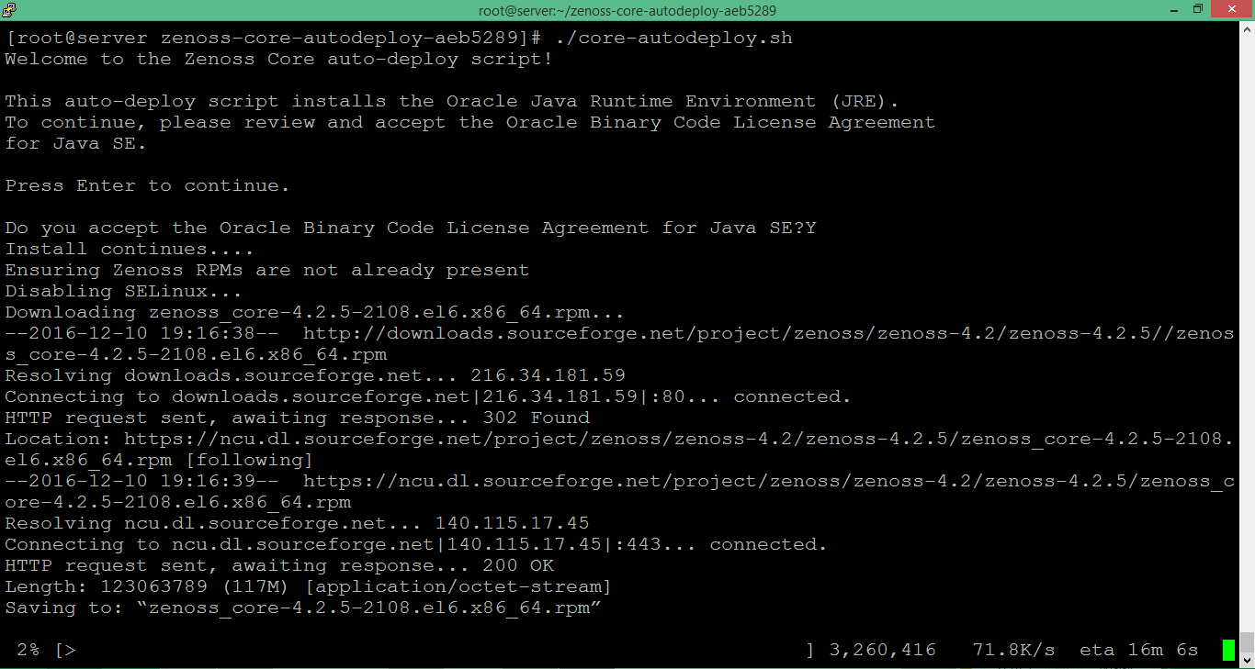Click the wrapped text "el6.x86_64.rpm [following]"
The width and height of the screenshot is (1255, 669).
click(x=159, y=461)
